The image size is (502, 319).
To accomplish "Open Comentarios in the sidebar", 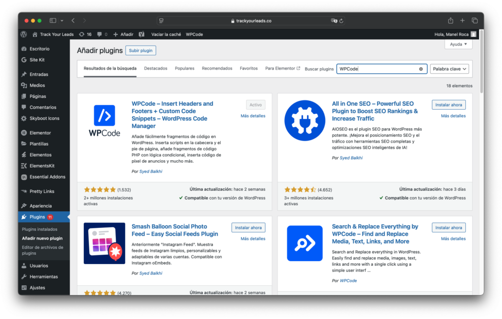I will coord(43,107).
